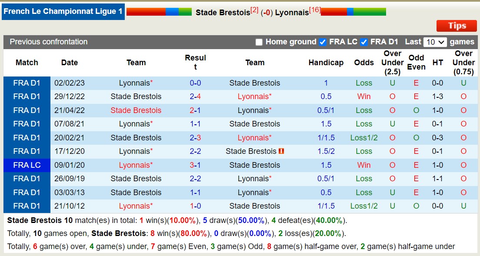Click the FRA D1 badge on the first match row
The width and height of the screenshot is (480, 256).
(x=27, y=83)
